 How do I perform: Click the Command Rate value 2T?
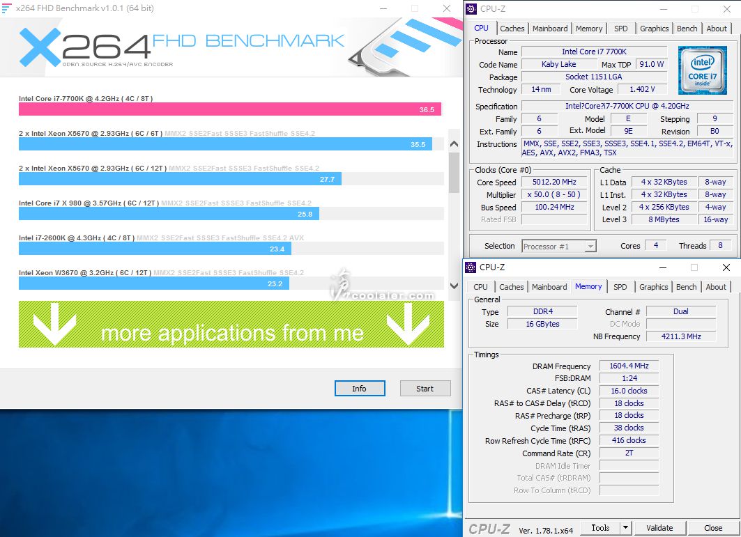pyautogui.click(x=629, y=453)
